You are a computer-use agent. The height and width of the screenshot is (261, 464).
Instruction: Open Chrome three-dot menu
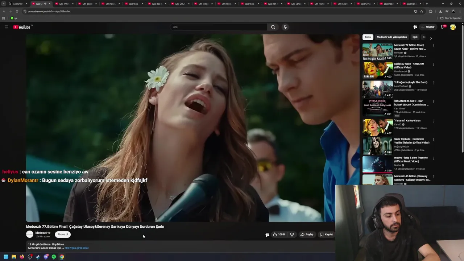point(460,11)
